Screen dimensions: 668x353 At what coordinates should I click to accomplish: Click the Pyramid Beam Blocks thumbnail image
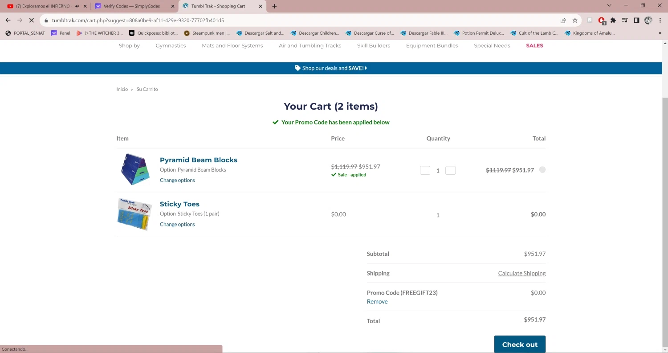click(135, 169)
